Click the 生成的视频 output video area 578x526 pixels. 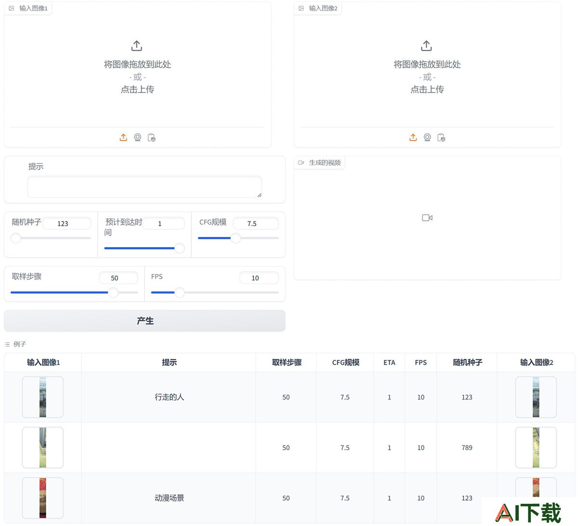point(427,218)
